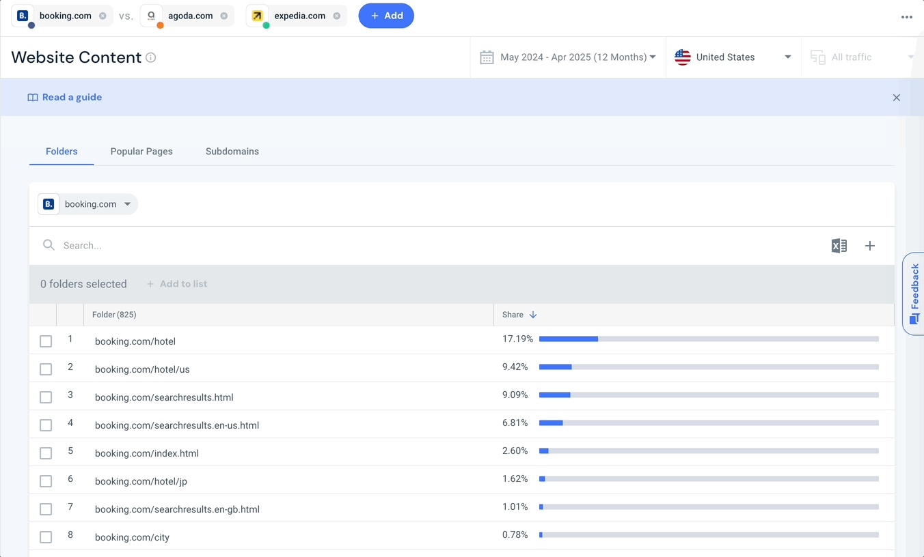Click the calendar icon in the date picker
Viewport: 924px width, 557px height.
click(x=487, y=57)
